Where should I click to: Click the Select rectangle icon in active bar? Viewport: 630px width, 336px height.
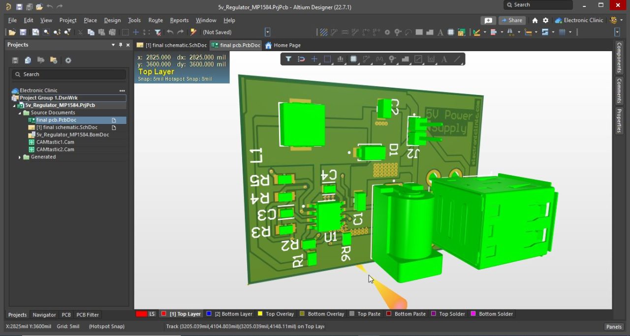[327, 59]
